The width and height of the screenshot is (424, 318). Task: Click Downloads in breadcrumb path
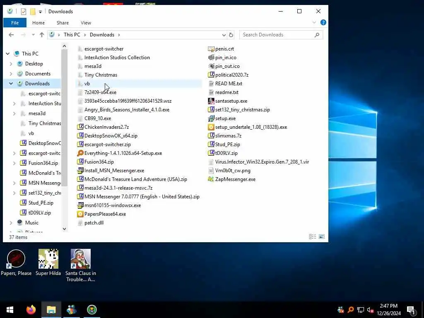tap(102, 35)
